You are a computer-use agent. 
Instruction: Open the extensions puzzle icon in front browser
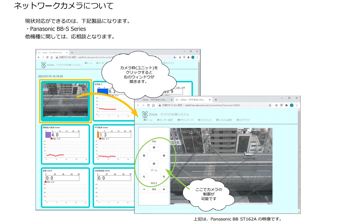point(286,105)
